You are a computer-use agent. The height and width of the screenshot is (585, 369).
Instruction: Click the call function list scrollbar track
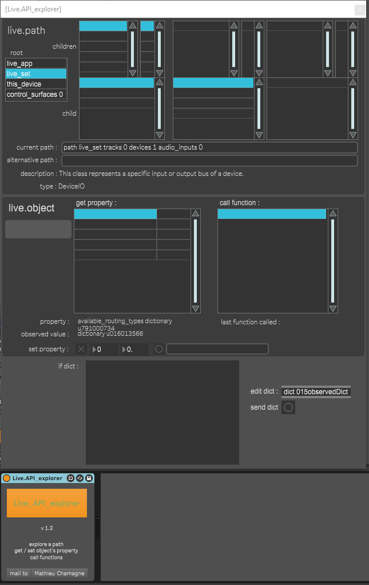333,261
